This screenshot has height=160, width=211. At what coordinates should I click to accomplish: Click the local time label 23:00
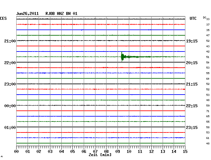point(10,84)
